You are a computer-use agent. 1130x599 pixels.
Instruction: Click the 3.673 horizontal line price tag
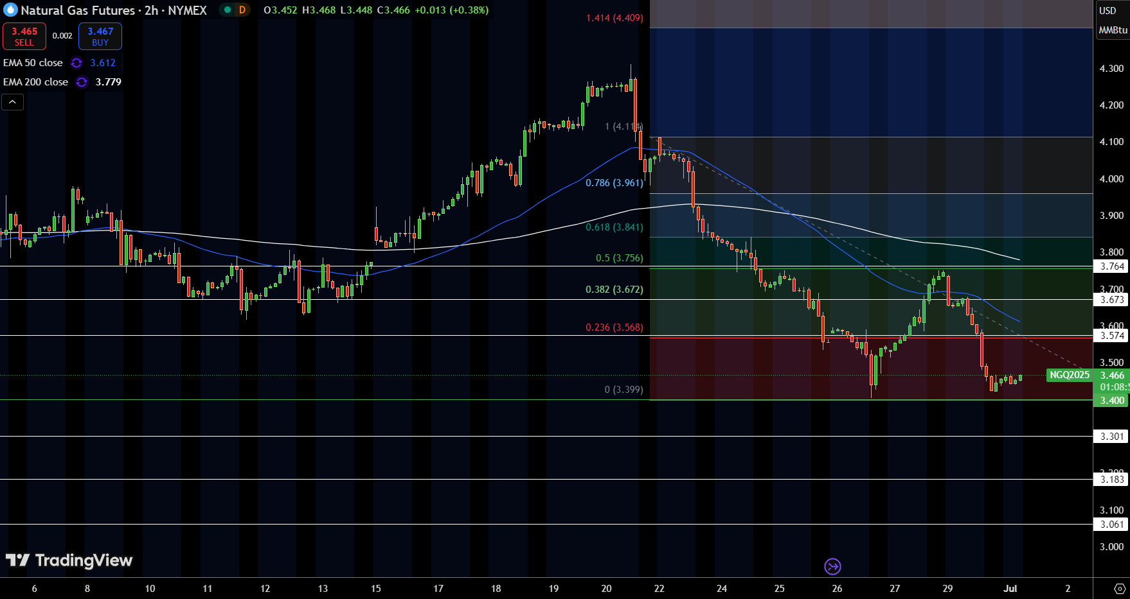tap(1112, 300)
